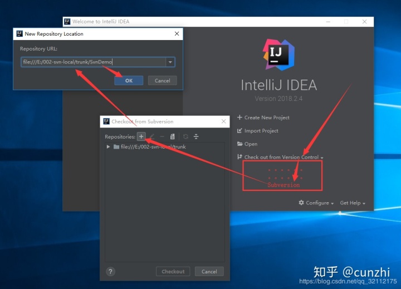Click Import Project
The width and height of the screenshot is (401, 289).
pos(261,131)
